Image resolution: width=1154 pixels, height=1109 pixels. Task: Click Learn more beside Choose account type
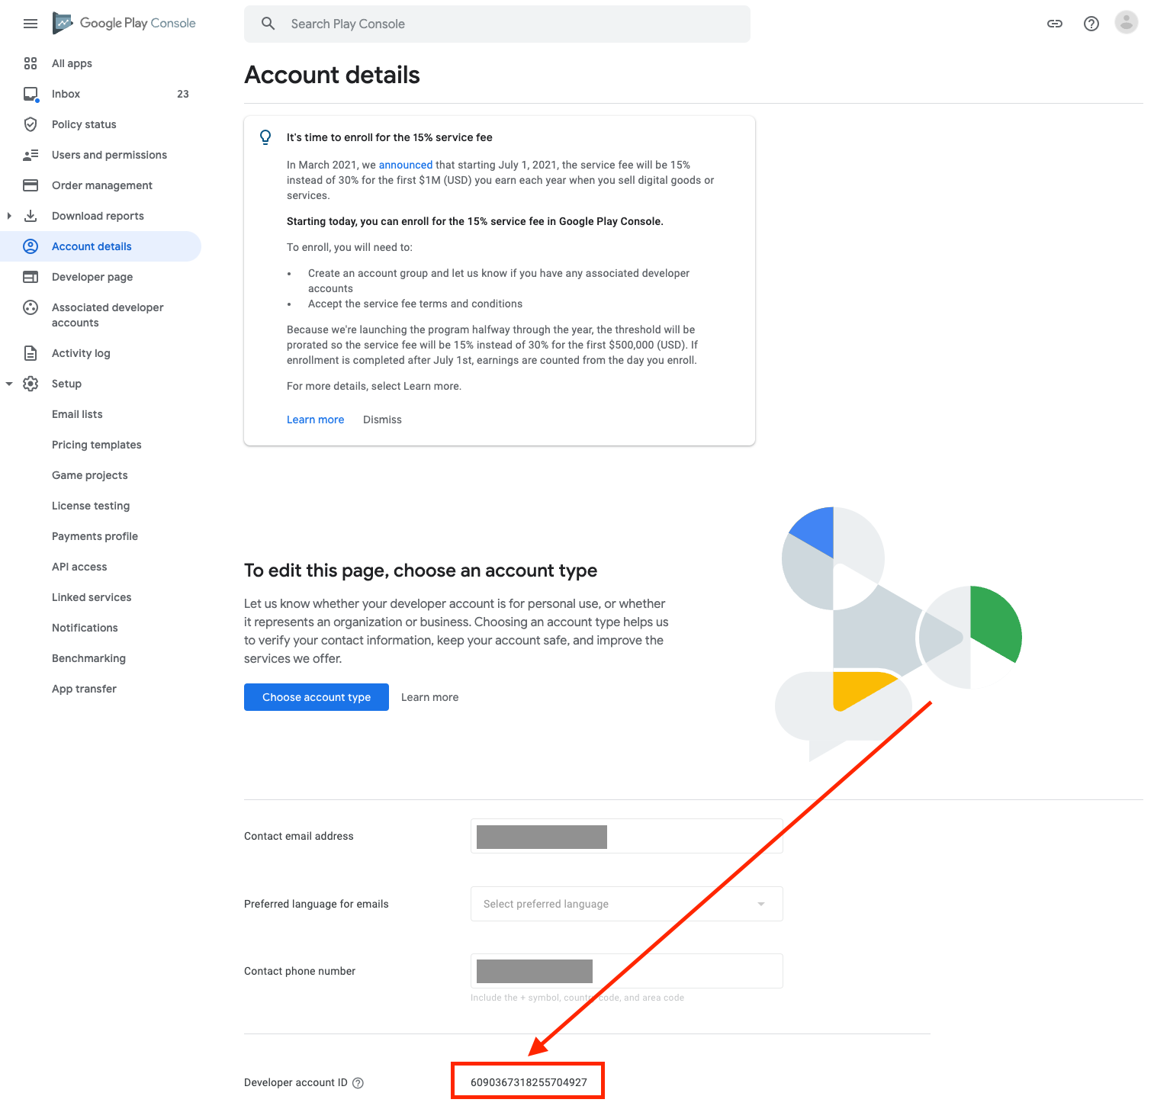click(x=430, y=697)
